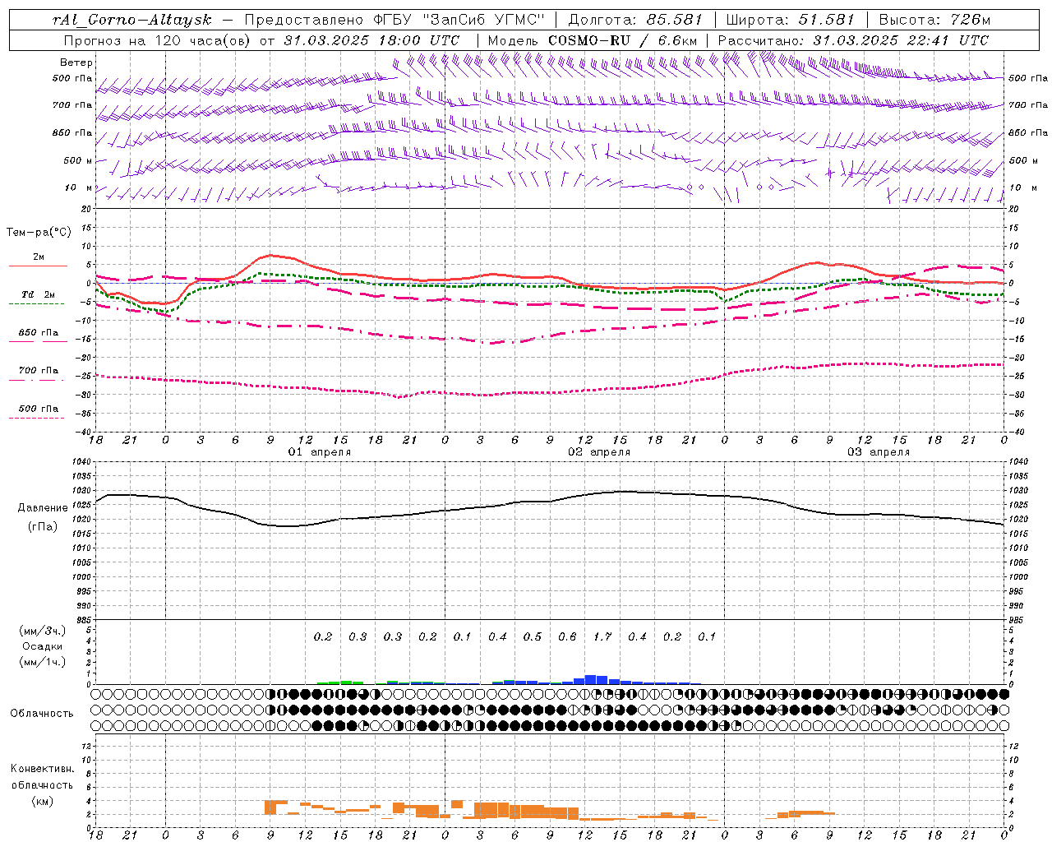Click the Td 2м dew point legend label
This screenshot has height=842, width=1052.
click(39, 294)
